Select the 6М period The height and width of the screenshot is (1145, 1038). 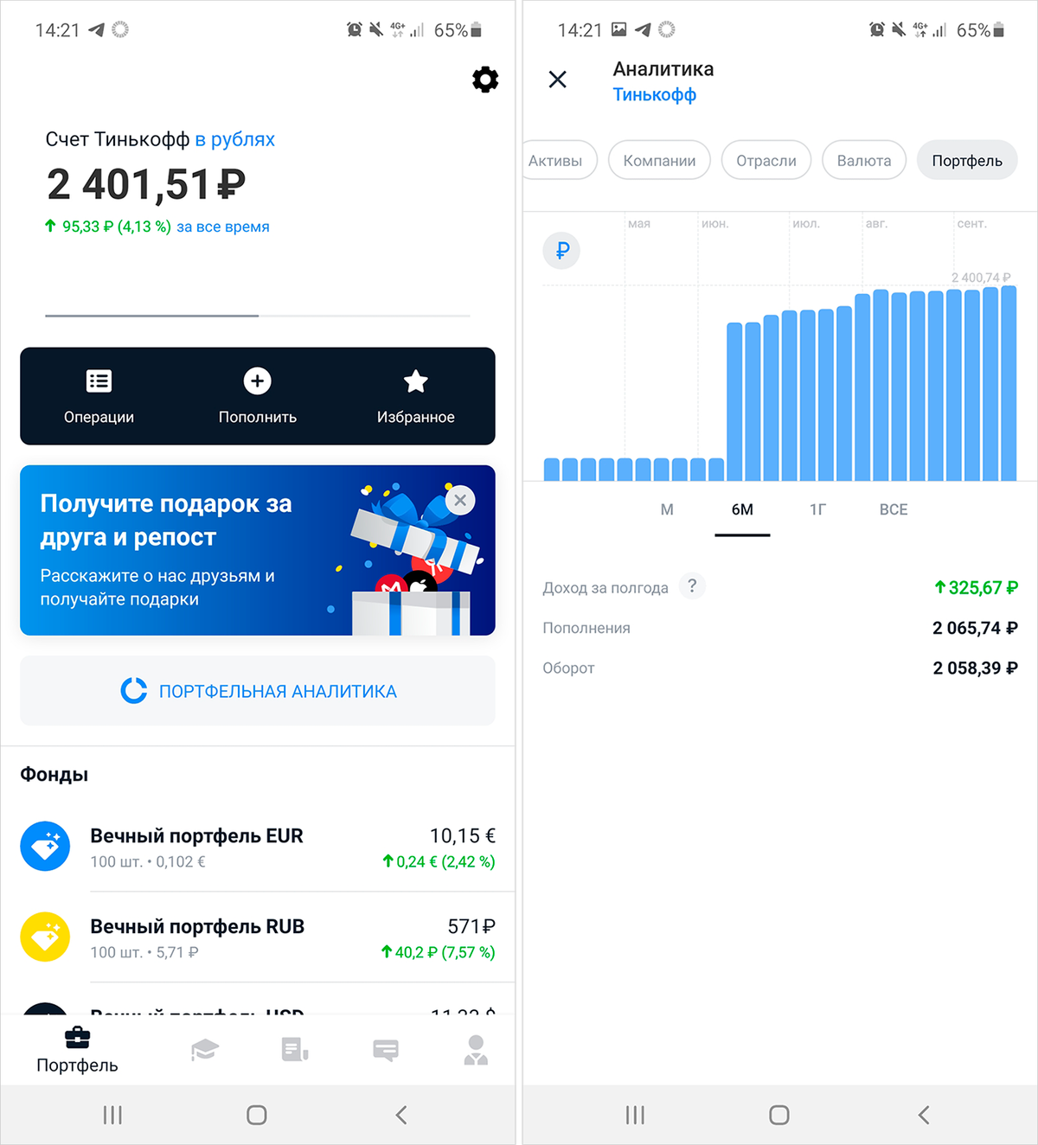(x=742, y=509)
